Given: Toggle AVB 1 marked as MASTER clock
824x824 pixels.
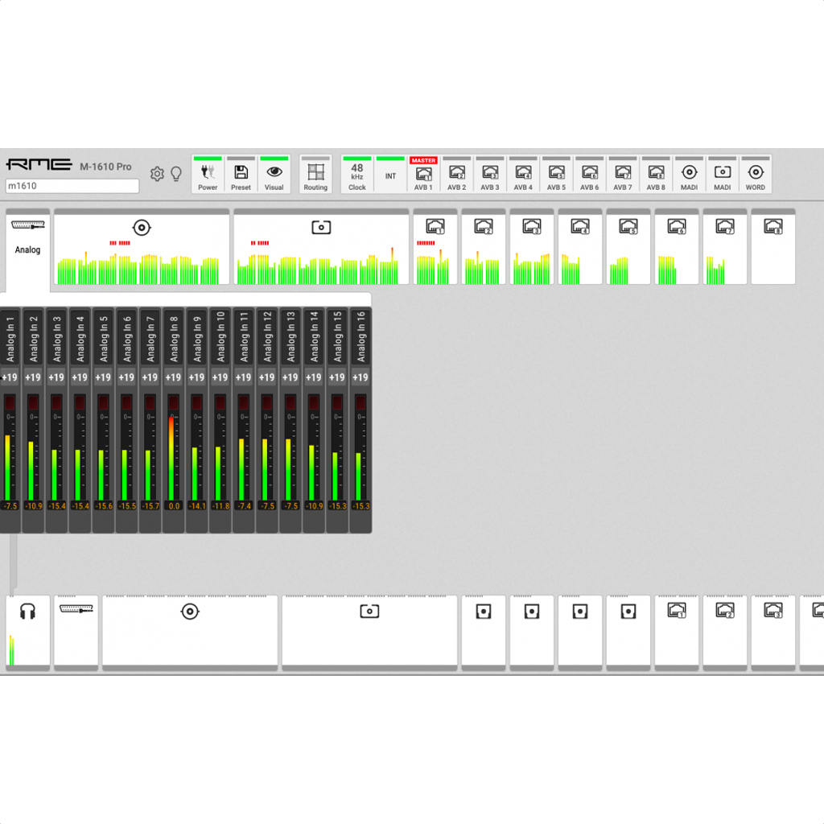Looking at the screenshot, I should [423, 174].
